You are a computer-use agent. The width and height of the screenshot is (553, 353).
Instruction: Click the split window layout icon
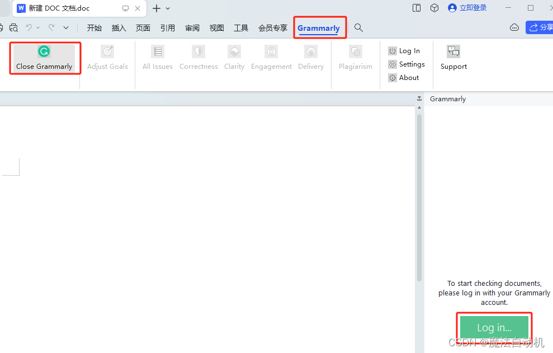pyautogui.click(x=417, y=8)
